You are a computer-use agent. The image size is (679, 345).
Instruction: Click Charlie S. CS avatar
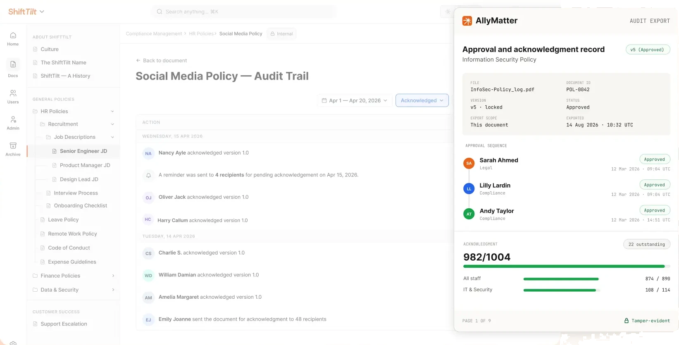click(x=148, y=253)
